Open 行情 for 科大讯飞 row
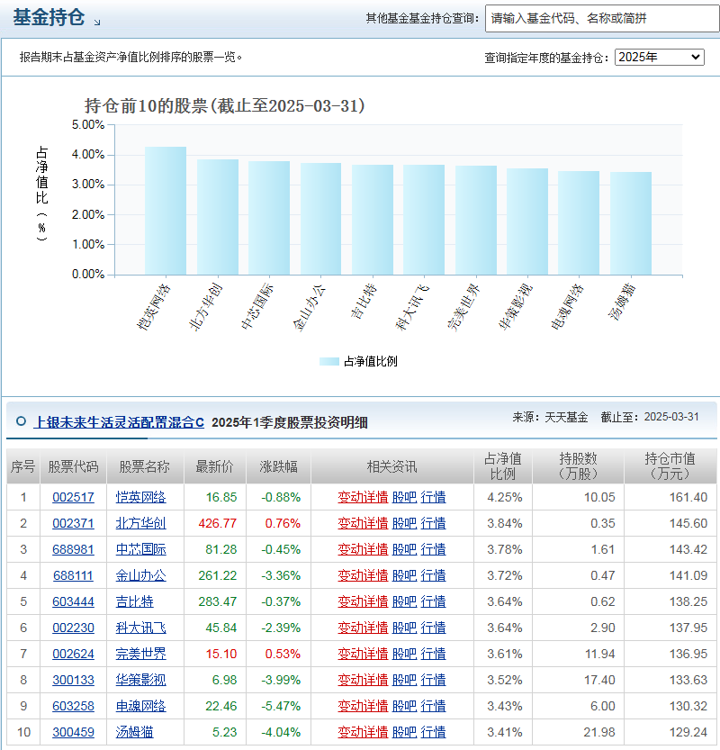This screenshot has height=750, width=720. pos(433,628)
